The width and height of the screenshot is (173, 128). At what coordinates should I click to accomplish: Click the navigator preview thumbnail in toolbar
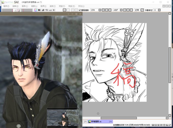pos(17,10)
